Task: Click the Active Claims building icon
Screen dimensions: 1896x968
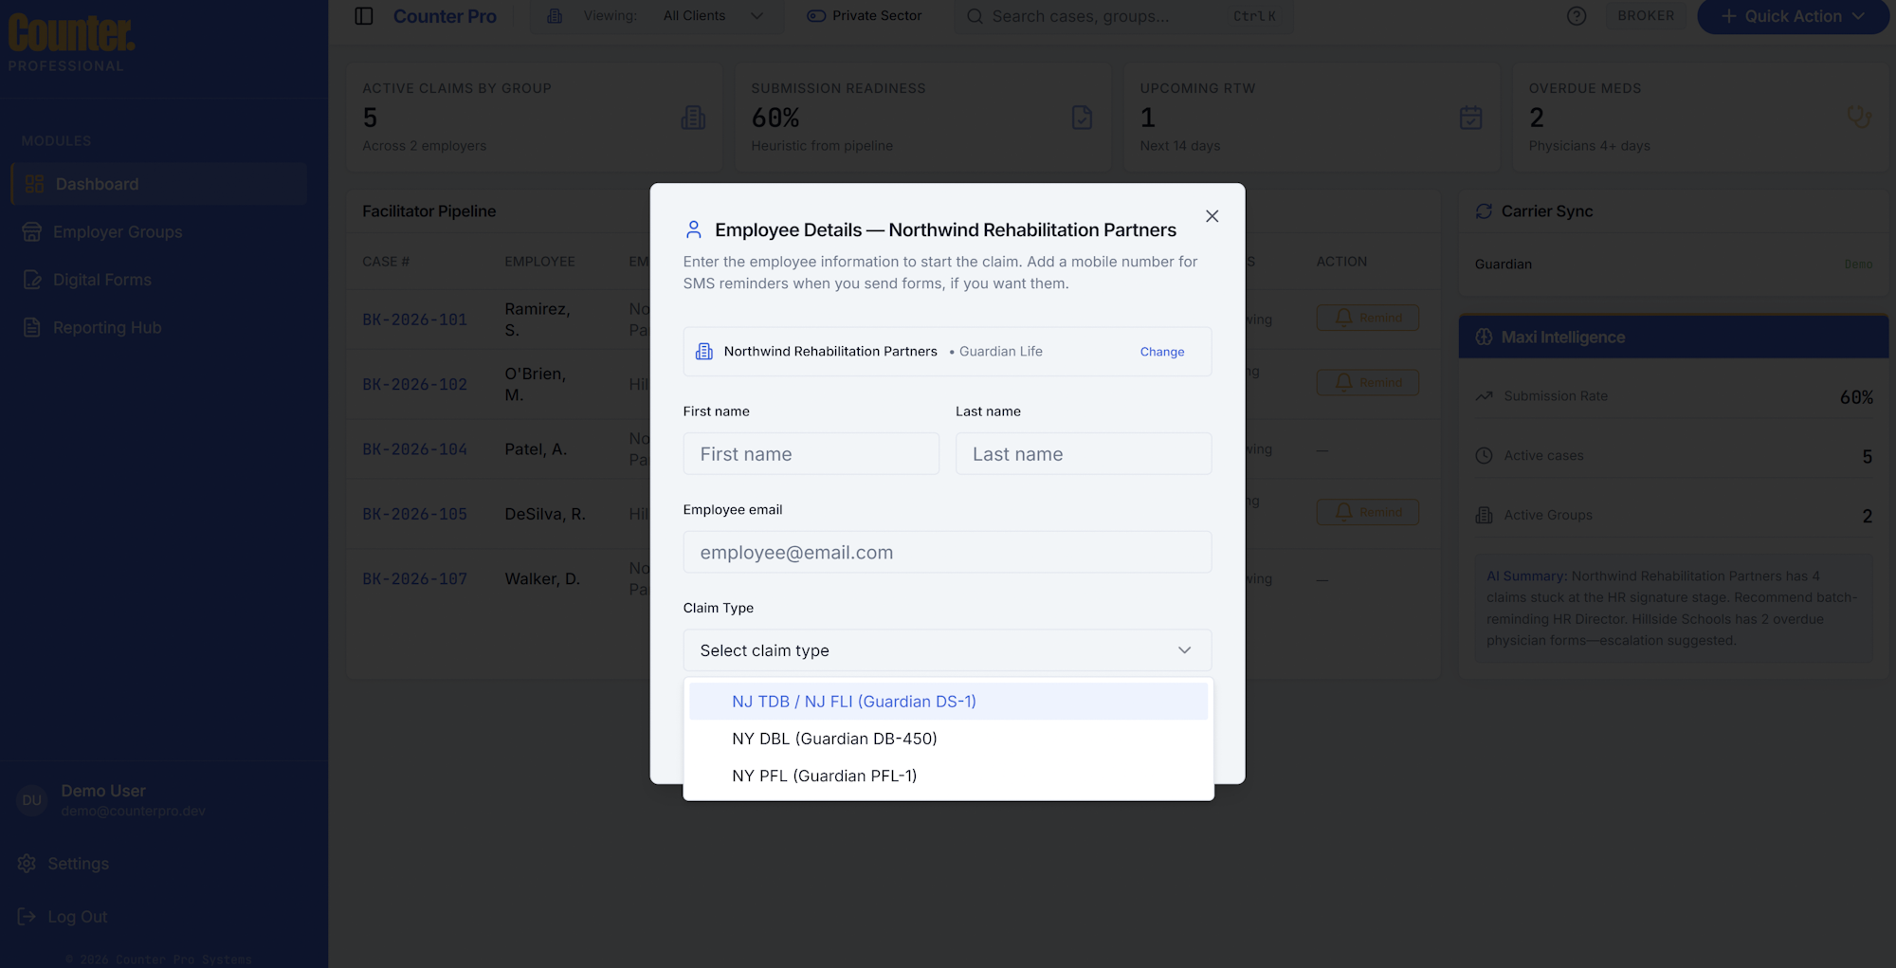Action: coord(693,118)
